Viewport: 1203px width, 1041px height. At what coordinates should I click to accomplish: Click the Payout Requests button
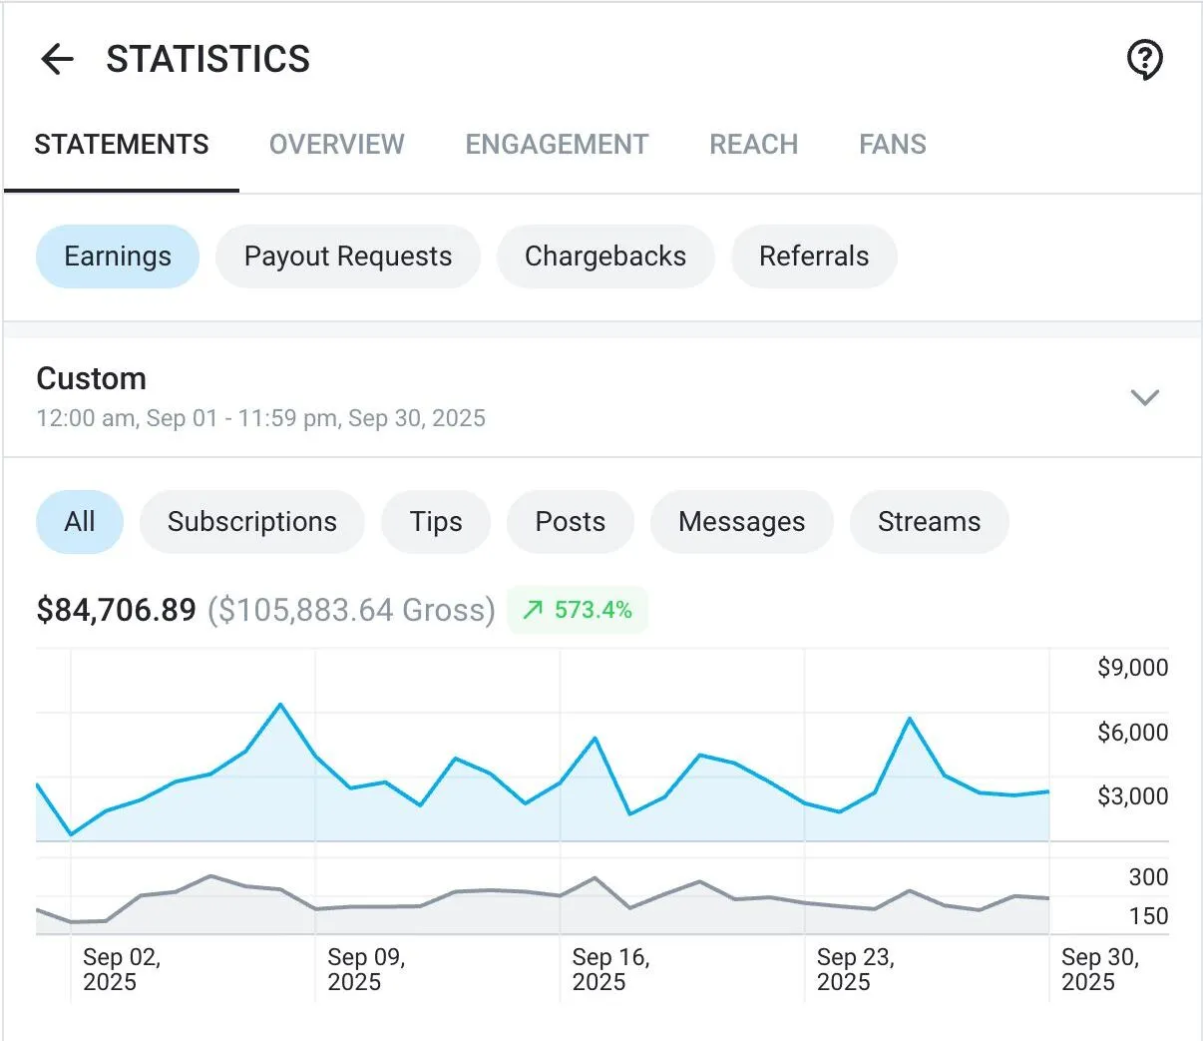tap(347, 257)
